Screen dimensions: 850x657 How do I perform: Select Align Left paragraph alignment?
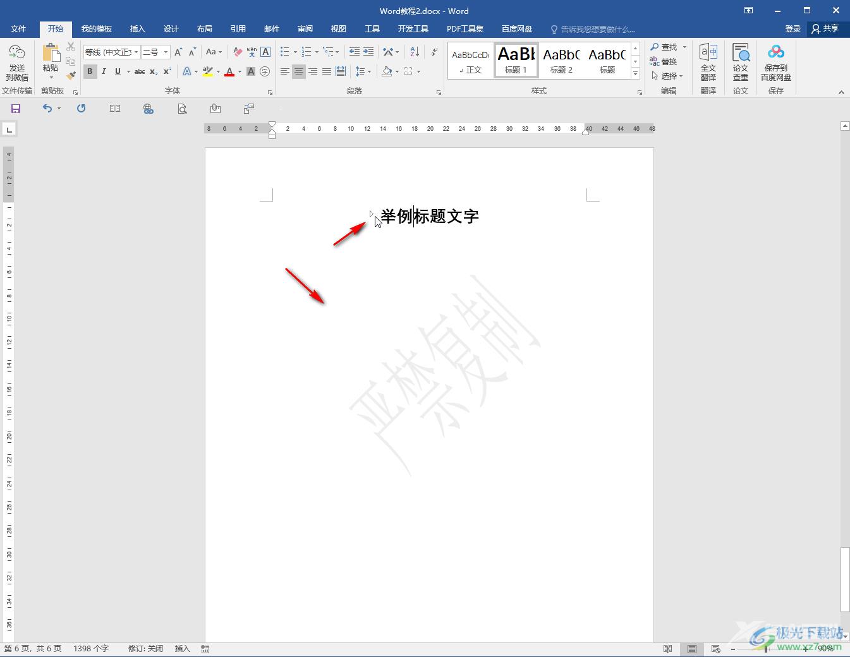click(x=285, y=71)
